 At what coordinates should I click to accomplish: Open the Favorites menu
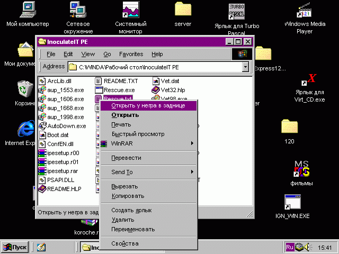point(131,54)
